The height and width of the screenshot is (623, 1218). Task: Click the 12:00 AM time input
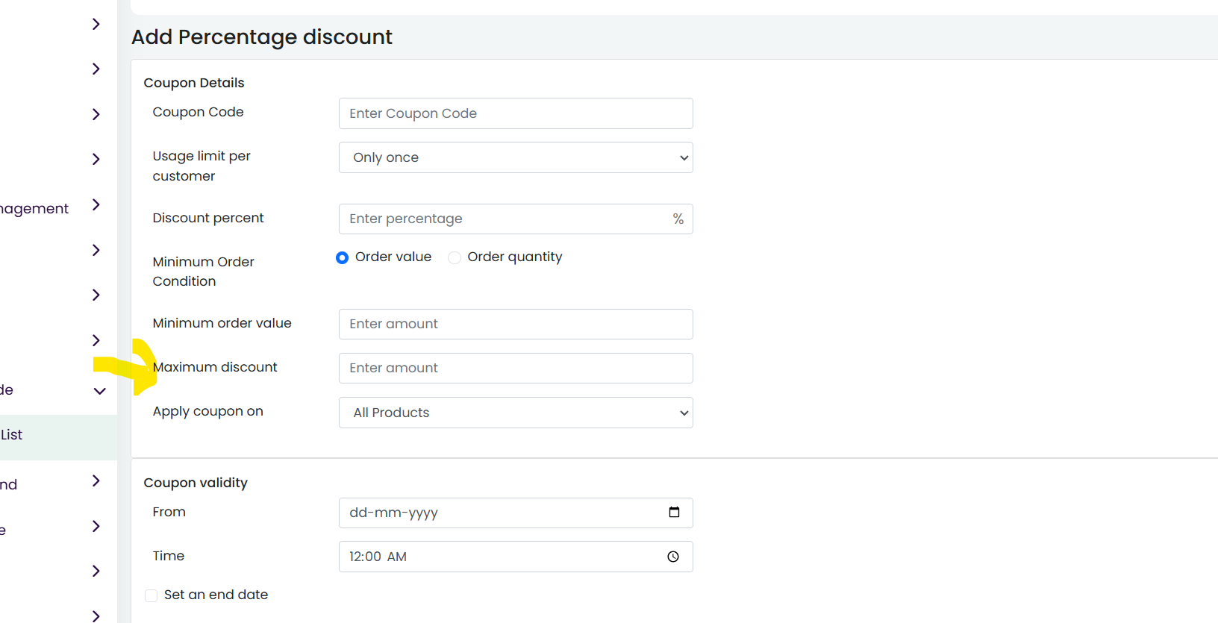click(x=516, y=557)
